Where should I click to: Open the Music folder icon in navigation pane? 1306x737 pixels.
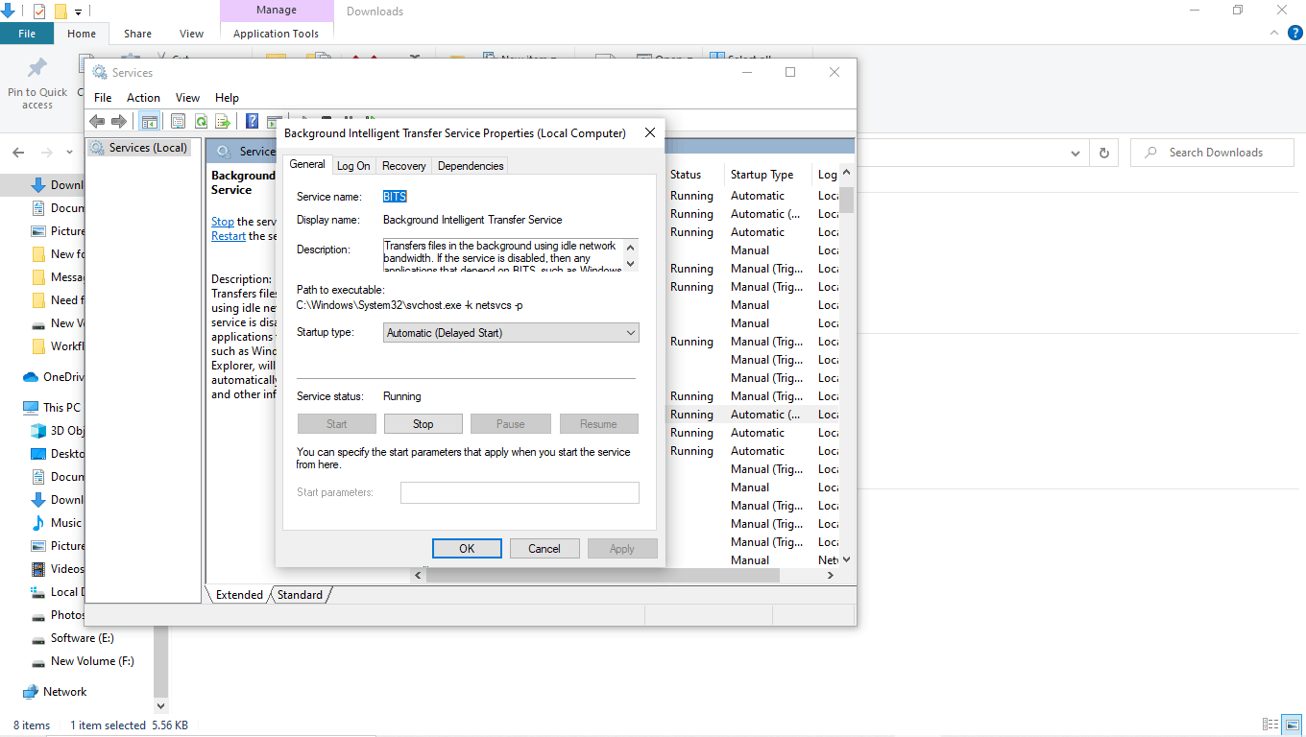38,523
